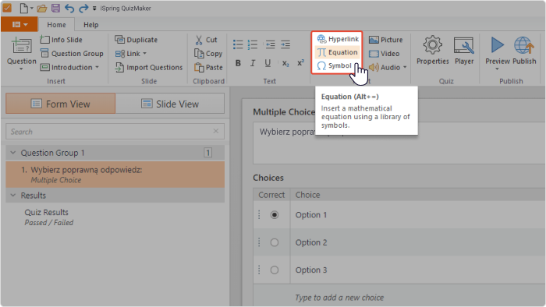The image size is (546, 307).
Task: Clear the search field with X
Action: tap(216, 131)
